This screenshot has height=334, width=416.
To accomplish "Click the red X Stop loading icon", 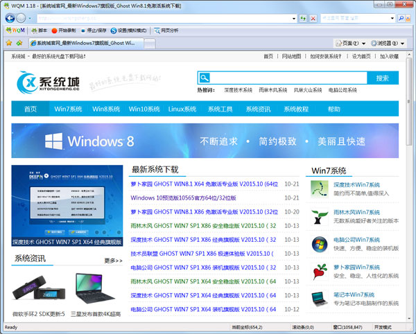I will (x=313, y=18).
